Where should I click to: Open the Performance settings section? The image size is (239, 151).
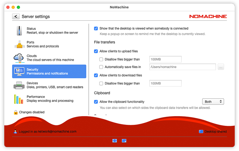[x=49, y=99]
